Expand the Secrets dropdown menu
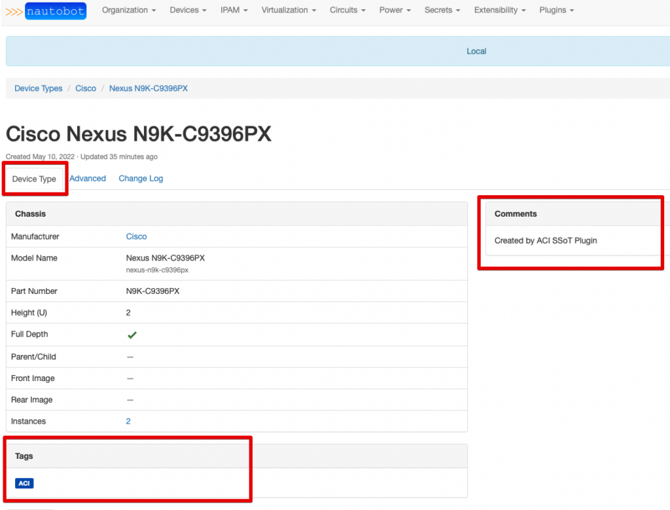Screen dimensions: 670x510 coord(442,10)
